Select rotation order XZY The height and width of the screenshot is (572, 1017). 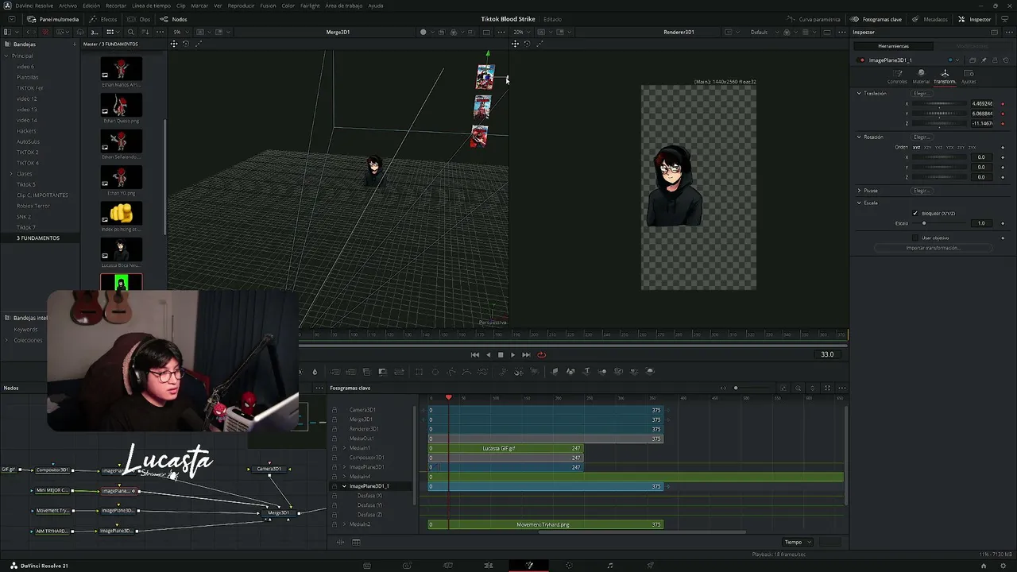tap(927, 147)
